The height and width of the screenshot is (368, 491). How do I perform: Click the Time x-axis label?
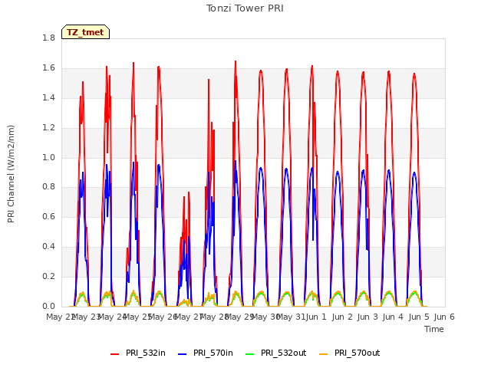(x=434, y=329)
